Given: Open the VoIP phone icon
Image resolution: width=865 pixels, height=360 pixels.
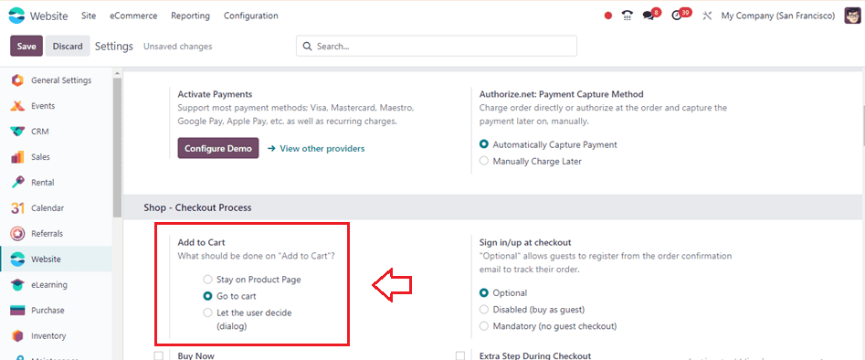Looking at the screenshot, I should click(628, 16).
